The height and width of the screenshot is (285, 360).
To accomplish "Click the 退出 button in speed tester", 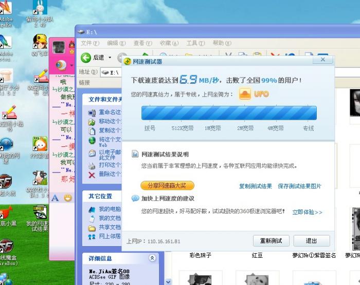I will [312, 241].
